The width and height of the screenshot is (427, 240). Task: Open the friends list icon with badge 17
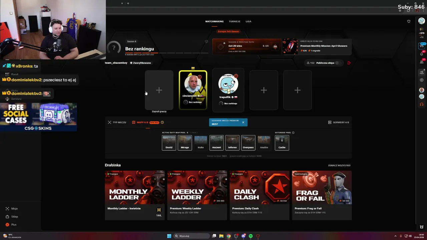[422, 61]
